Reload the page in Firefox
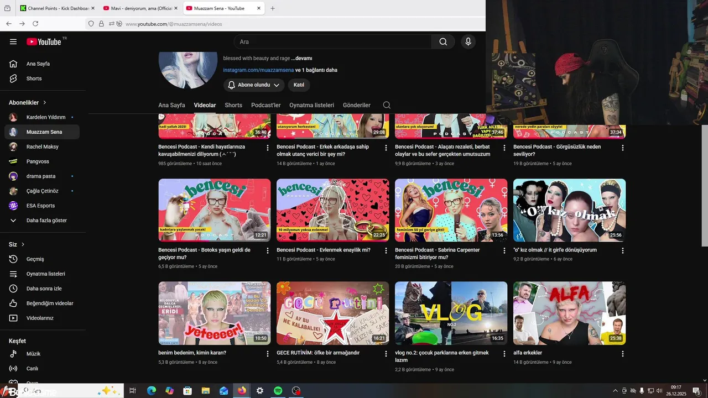 35,24
